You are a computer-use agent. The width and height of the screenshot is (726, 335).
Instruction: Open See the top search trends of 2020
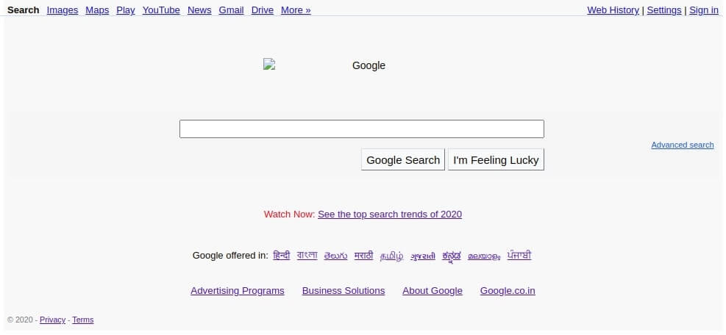tap(390, 215)
